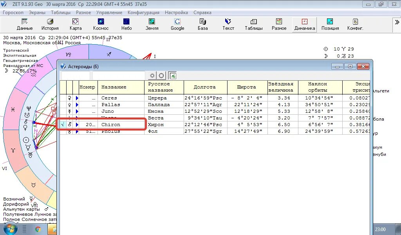Open the Космос view icon
This screenshot has height=235, width=401.
coord(101,25)
